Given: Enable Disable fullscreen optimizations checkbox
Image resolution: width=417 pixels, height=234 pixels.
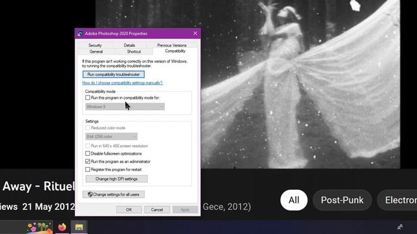Looking at the screenshot, I should pyautogui.click(x=87, y=153).
